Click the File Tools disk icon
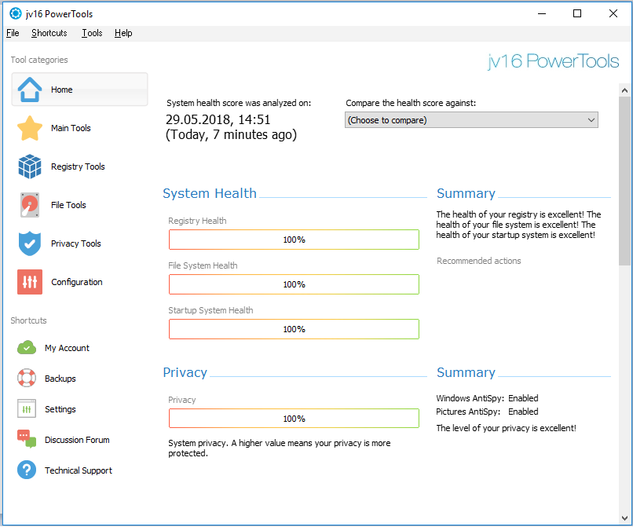The width and height of the screenshot is (633, 527). coord(30,205)
